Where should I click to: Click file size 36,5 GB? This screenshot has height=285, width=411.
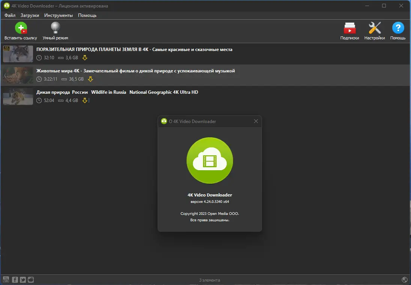coord(76,79)
